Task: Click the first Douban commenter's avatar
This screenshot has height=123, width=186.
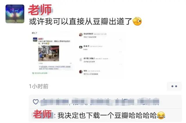Action: (x=81, y=35)
